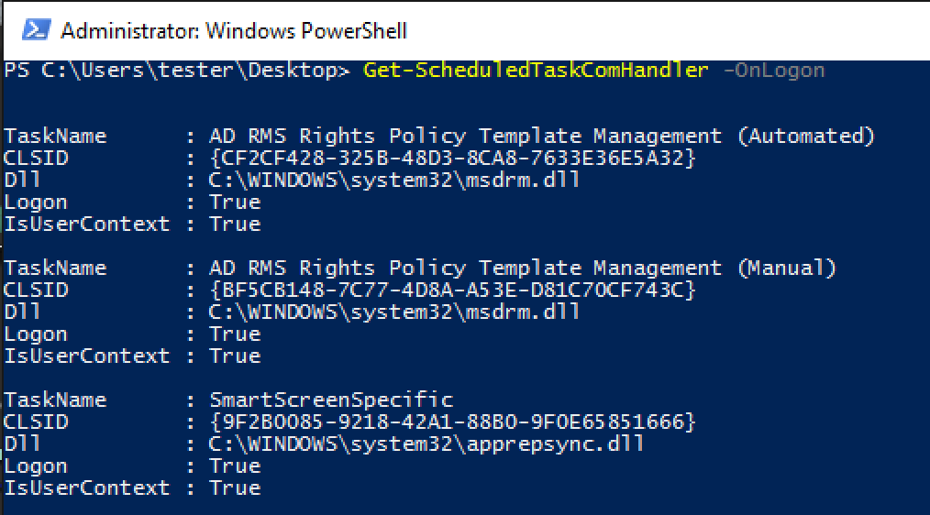
Task: Click the IsUserContext value of the SmartScreenSpecific task
Action: (234, 488)
